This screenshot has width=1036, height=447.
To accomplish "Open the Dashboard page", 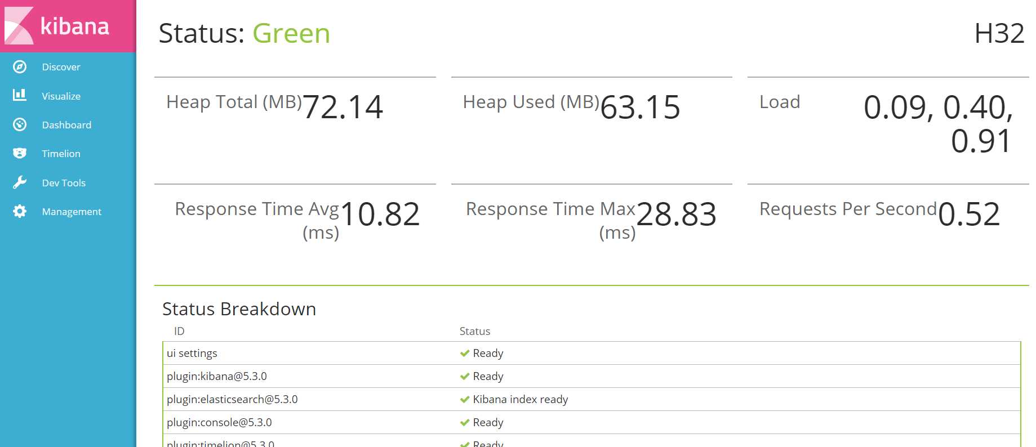I will tap(66, 125).
